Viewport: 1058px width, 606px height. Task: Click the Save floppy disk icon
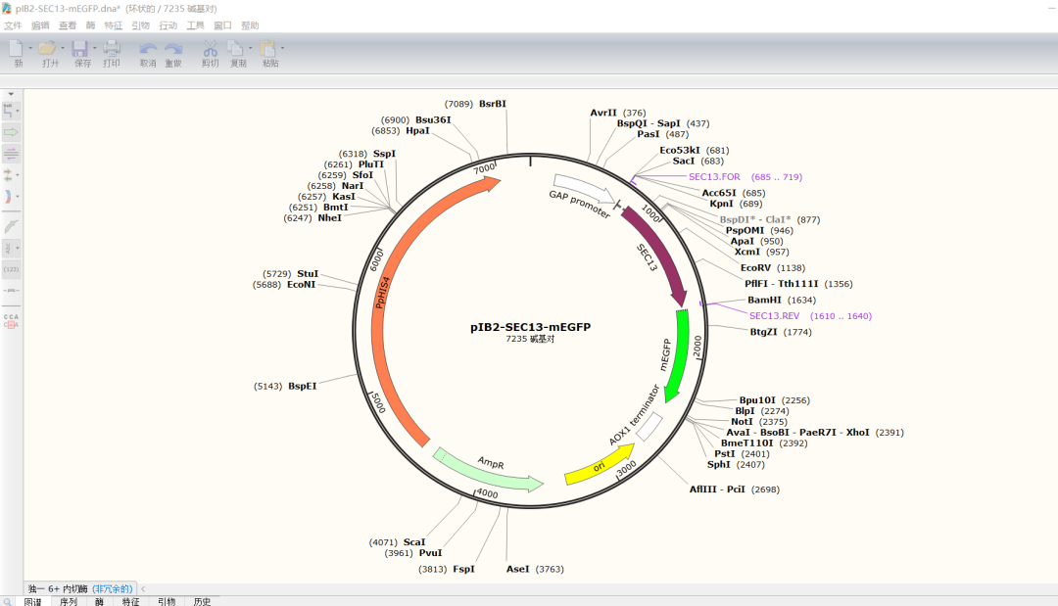click(x=80, y=49)
